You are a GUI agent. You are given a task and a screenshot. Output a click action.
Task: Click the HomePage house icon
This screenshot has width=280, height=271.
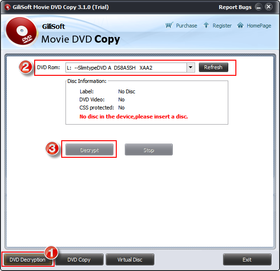pyautogui.click(x=240, y=25)
